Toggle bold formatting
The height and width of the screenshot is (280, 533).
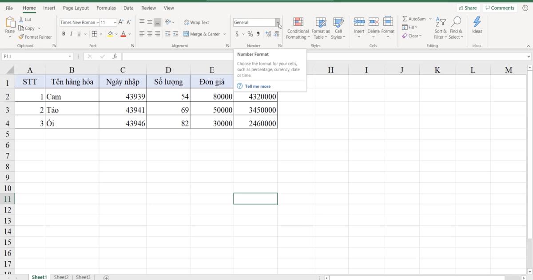64,33
